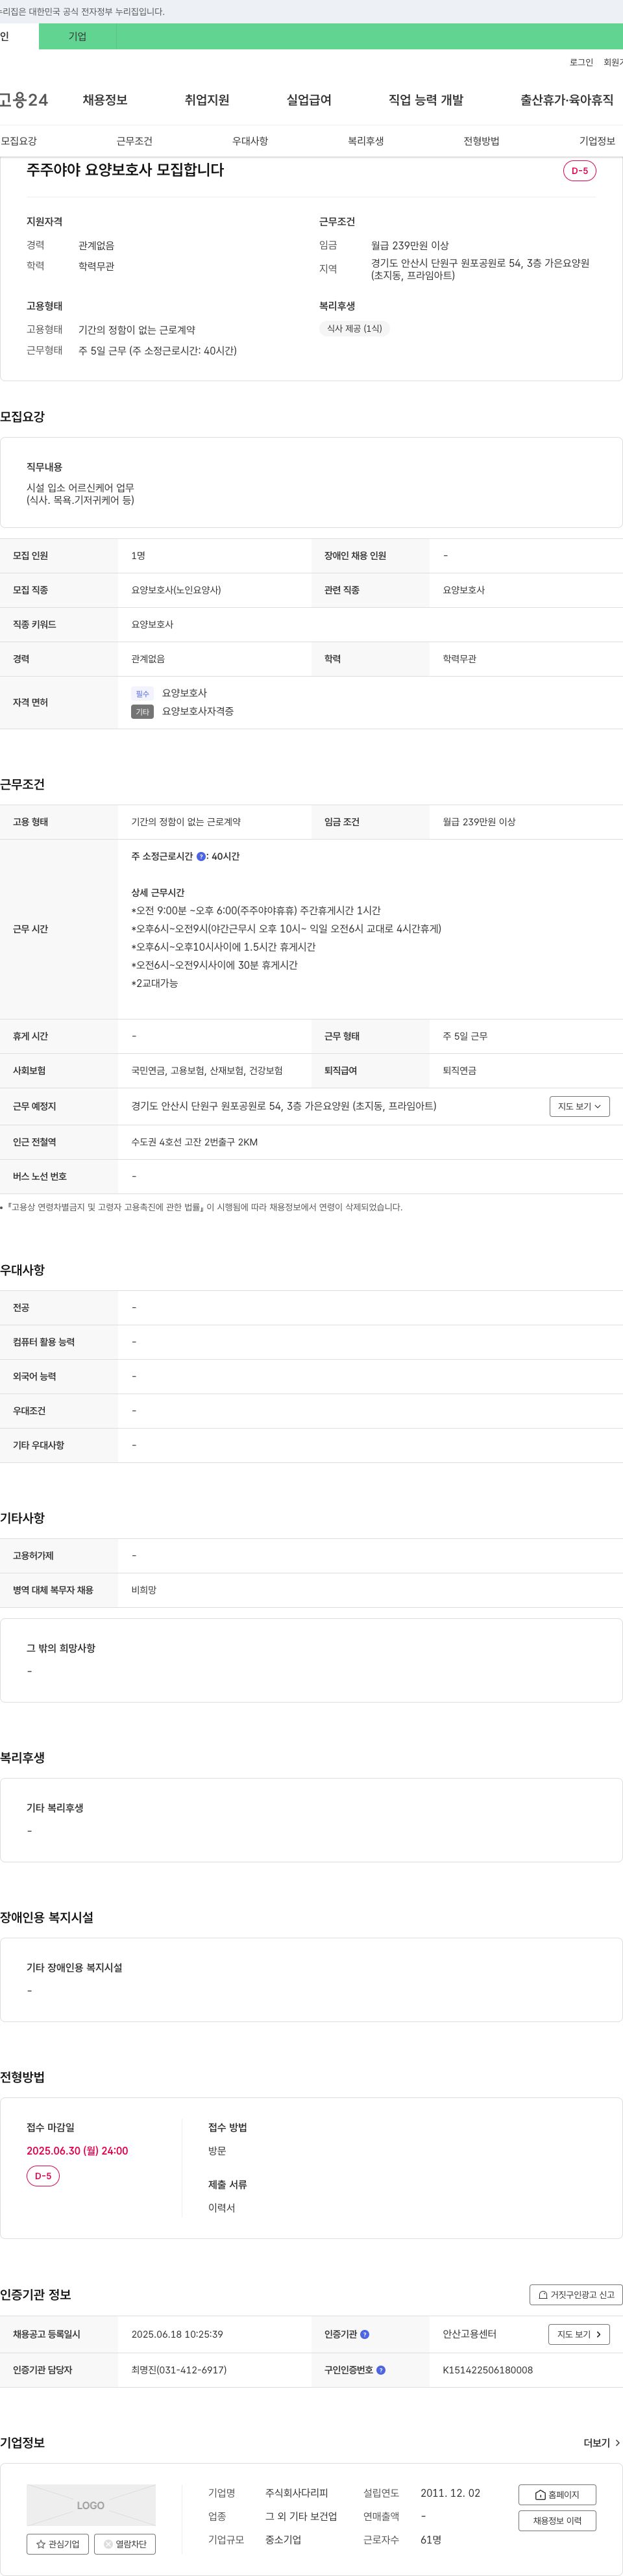Click 퇴직연금 value in 퇴직급여 row
The height and width of the screenshot is (2576, 623).
point(460,1070)
